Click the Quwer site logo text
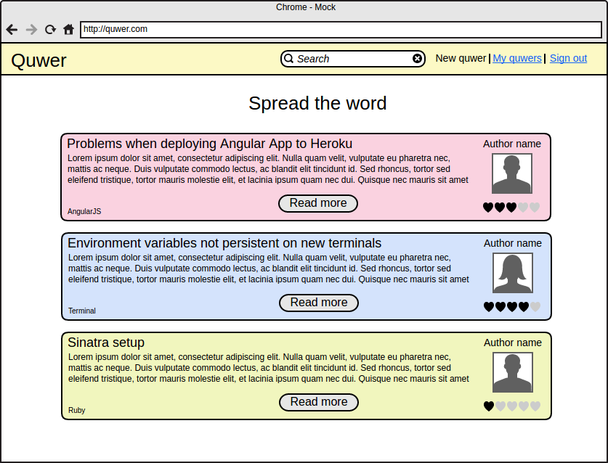This screenshot has width=608, height=463. point(38,60)
